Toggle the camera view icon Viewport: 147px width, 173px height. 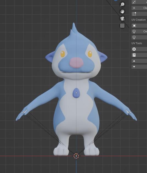coord(122,19)
